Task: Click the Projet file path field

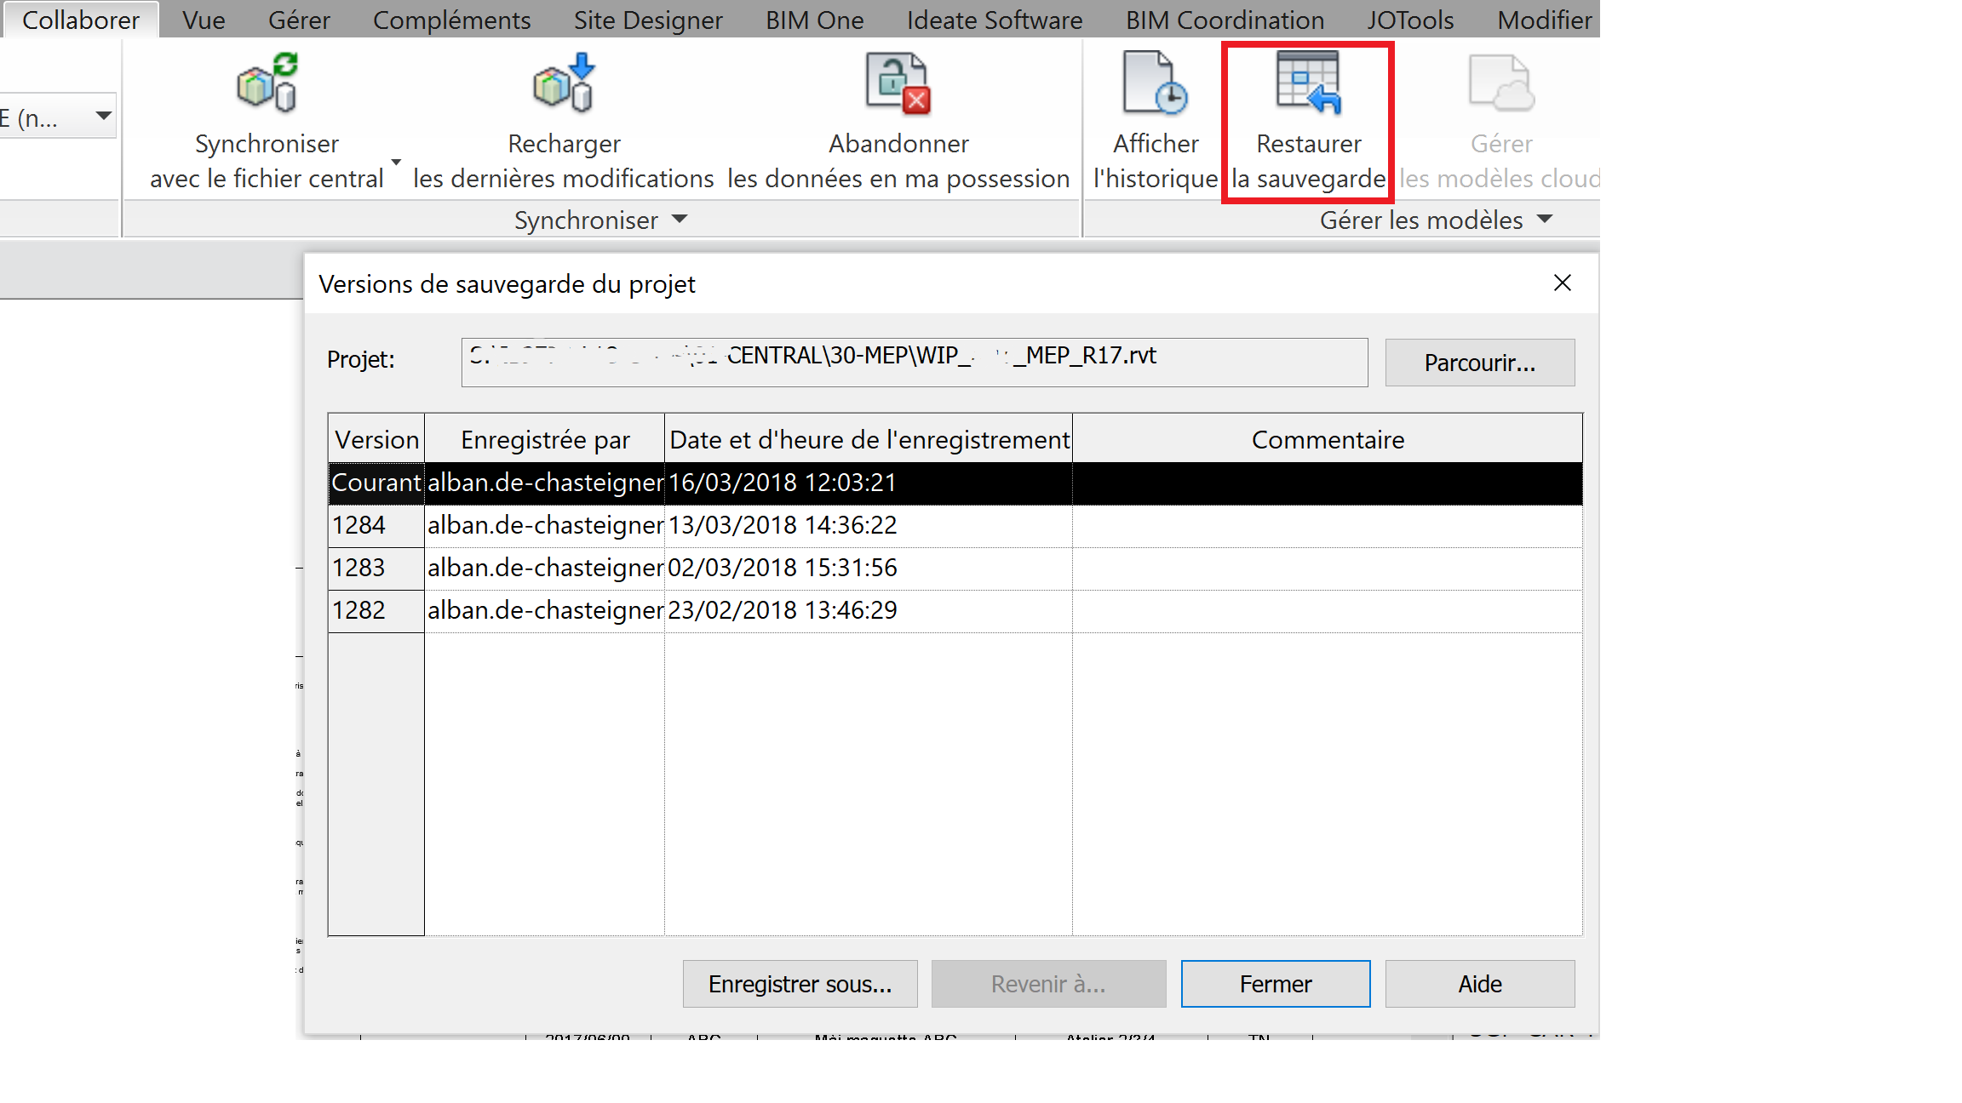Action: [914, 363]
